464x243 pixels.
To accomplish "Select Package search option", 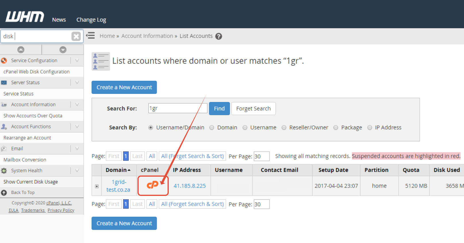I will (336, 128).
